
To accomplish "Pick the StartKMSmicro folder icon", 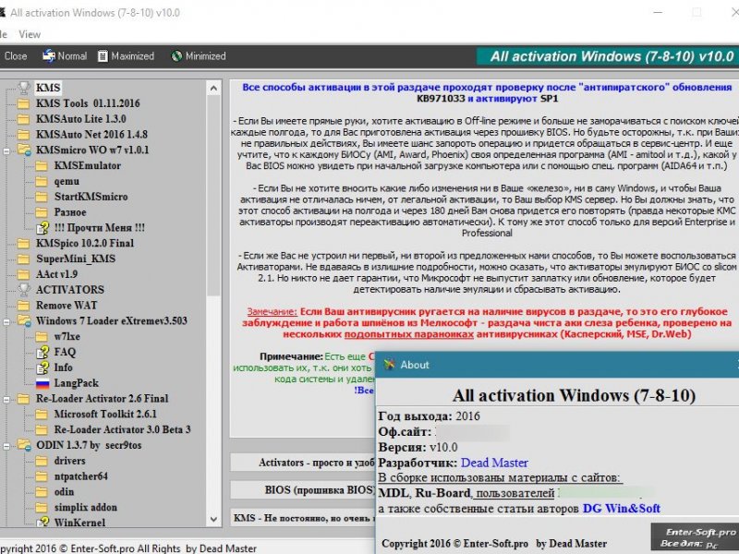I will [x=42, y=197].
